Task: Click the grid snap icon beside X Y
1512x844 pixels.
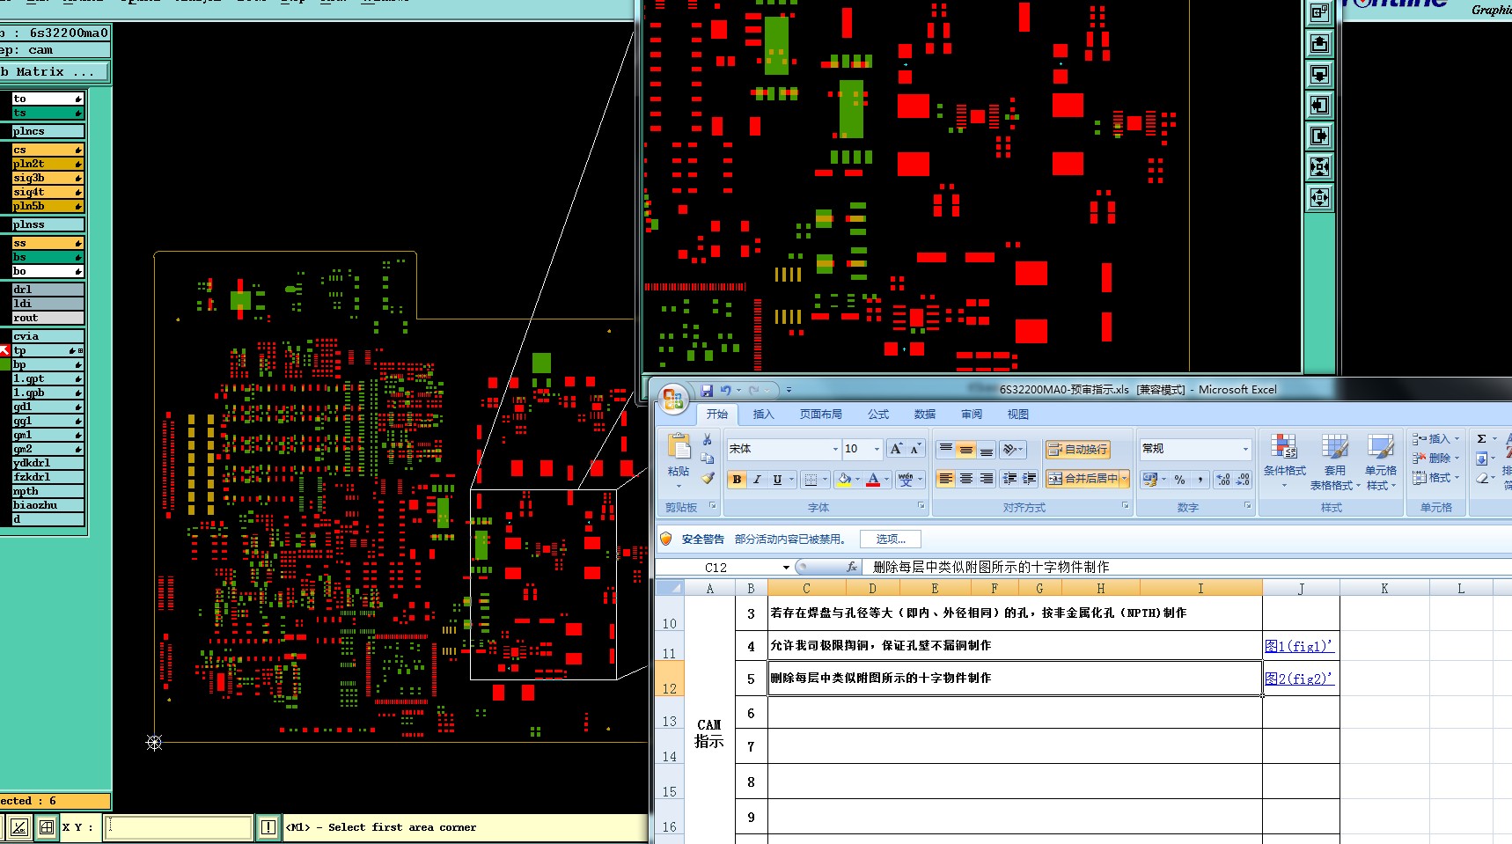Action: (47, 827)
